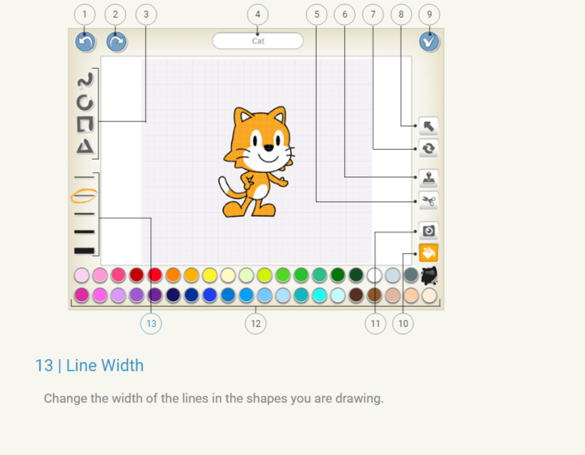Viewport: 585px width, 455px height.
Task: Select the orange-circled line width
Action: (x=84, y=195)
